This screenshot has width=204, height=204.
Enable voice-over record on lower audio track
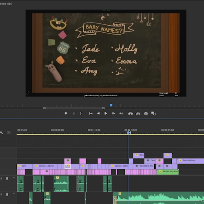(x=7, y=194)
